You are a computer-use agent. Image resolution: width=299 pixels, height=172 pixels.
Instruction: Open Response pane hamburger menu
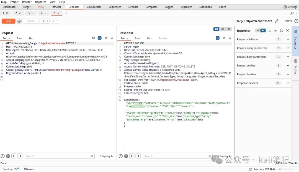click(230, 38)
